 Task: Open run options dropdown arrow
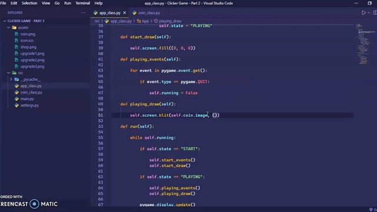369,13
